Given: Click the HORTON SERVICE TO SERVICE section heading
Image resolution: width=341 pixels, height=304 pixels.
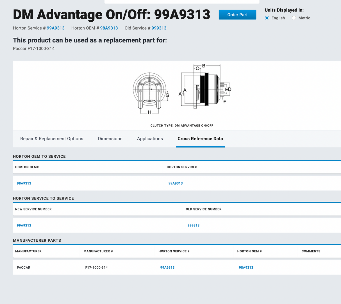Looking at the screenshot, I should [43, 198].
